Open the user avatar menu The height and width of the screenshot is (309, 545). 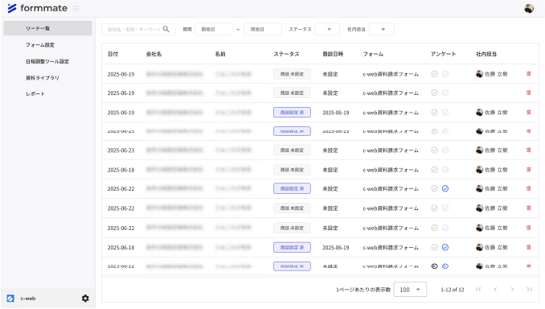click(x=529, y=8)
